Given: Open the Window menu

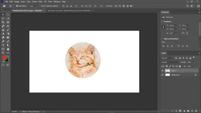Looking at the screenshot, I should 57,2.
